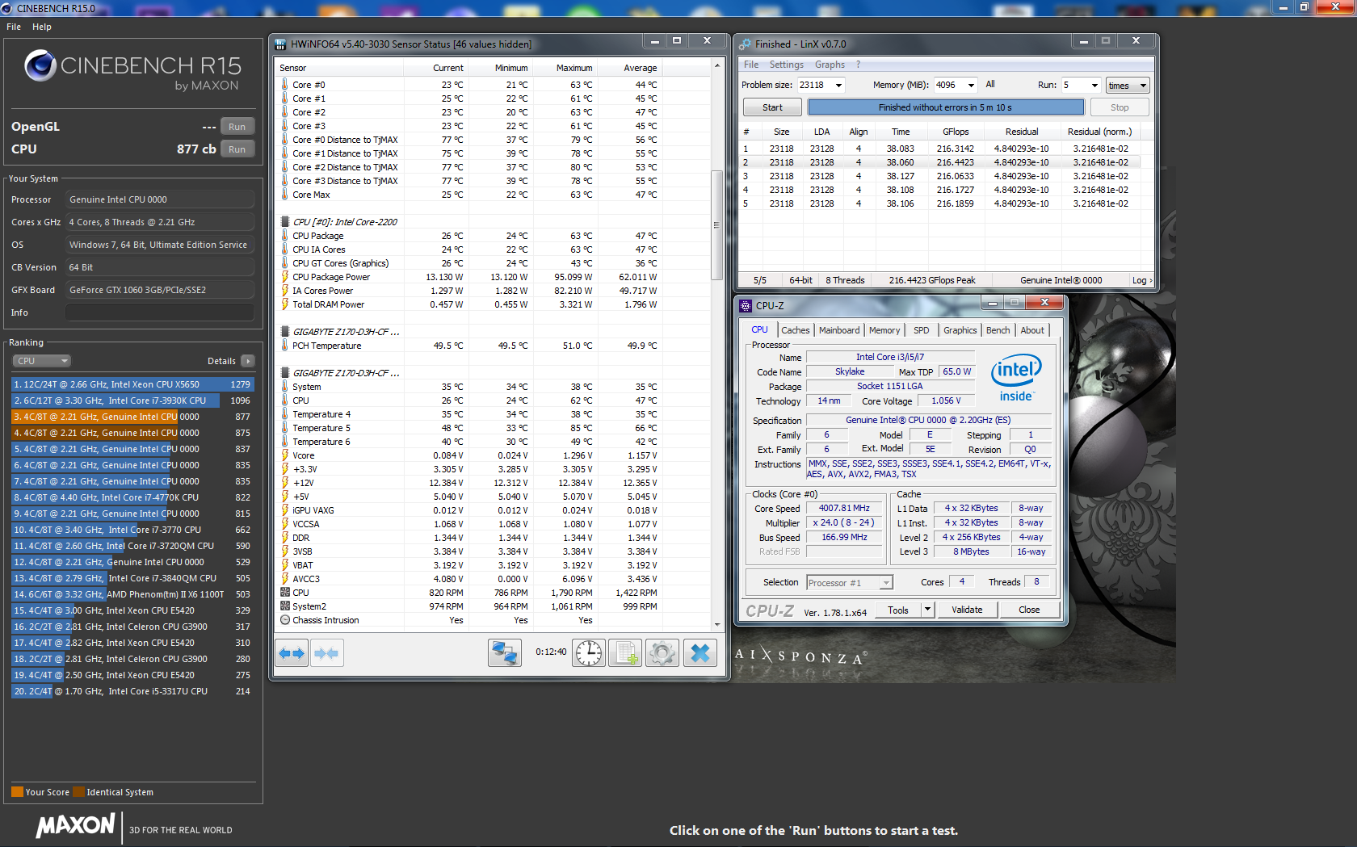The height and width of the screenshot is (847, 1357).
Task: Click HWiNFO collapse columns inward-arrows icon
Action: [327, 652]
